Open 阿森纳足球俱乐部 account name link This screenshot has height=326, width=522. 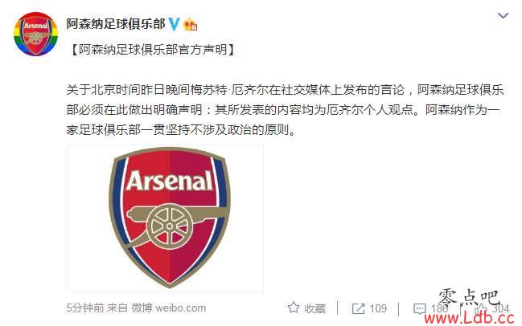116,24
